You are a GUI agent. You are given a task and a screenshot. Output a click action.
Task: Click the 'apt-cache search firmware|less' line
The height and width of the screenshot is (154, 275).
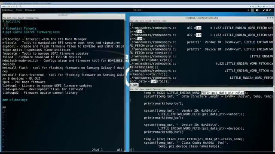point(31,32)
